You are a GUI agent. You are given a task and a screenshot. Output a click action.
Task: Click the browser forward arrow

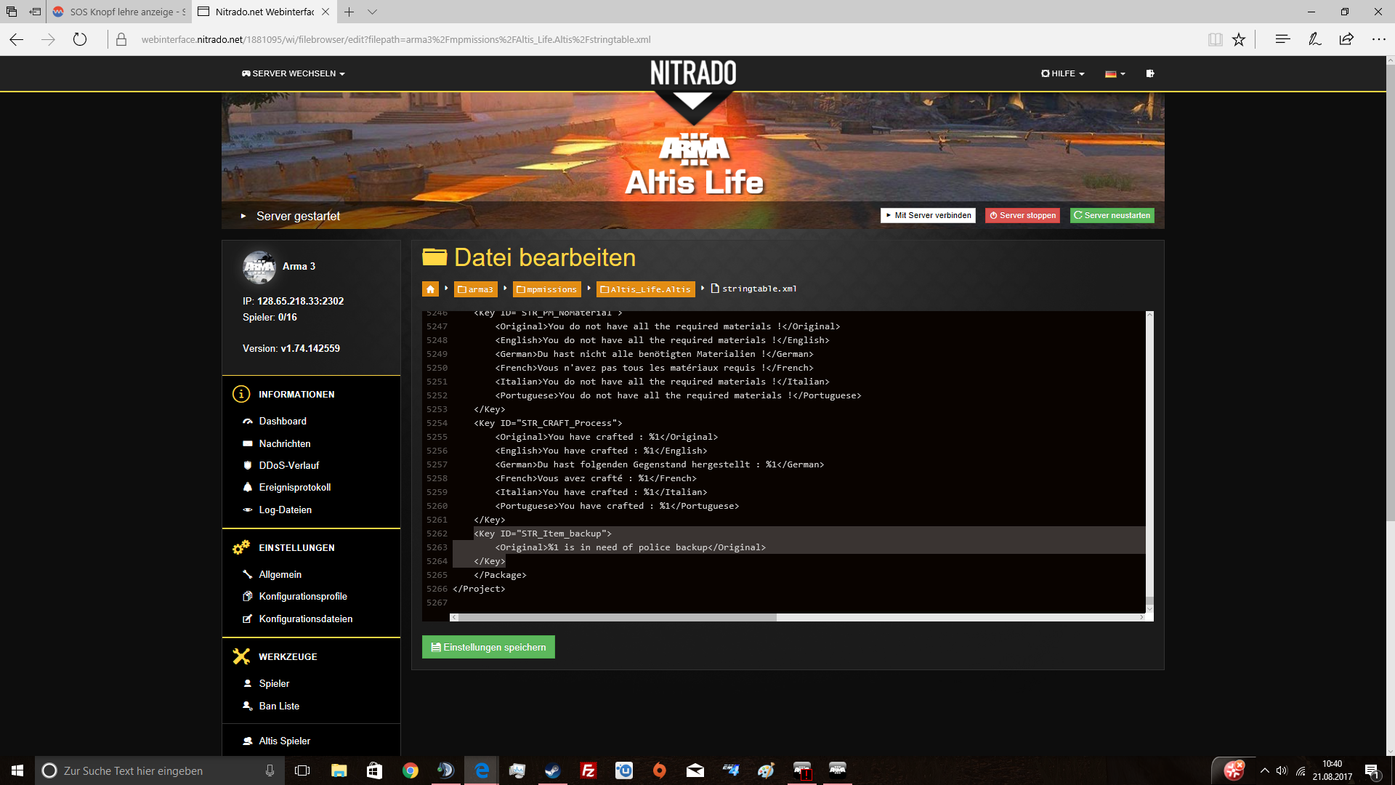48,39
